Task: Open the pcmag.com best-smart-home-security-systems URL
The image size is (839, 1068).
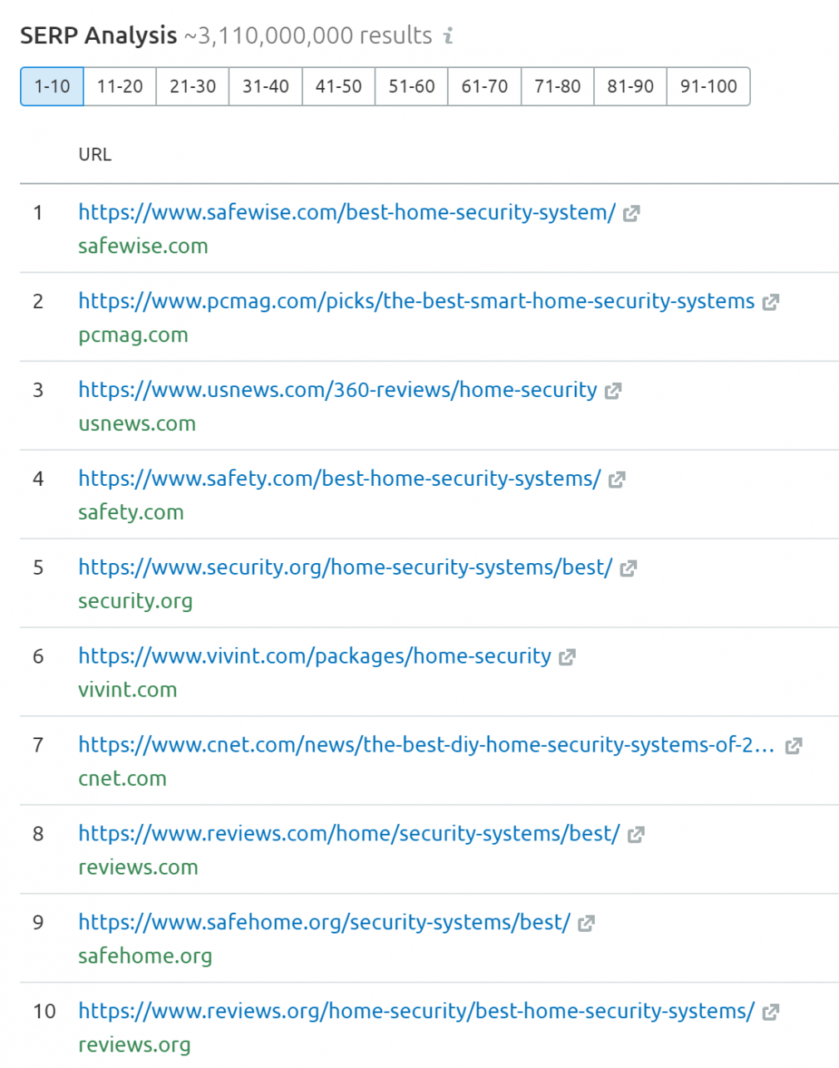Action: (417, 301)
